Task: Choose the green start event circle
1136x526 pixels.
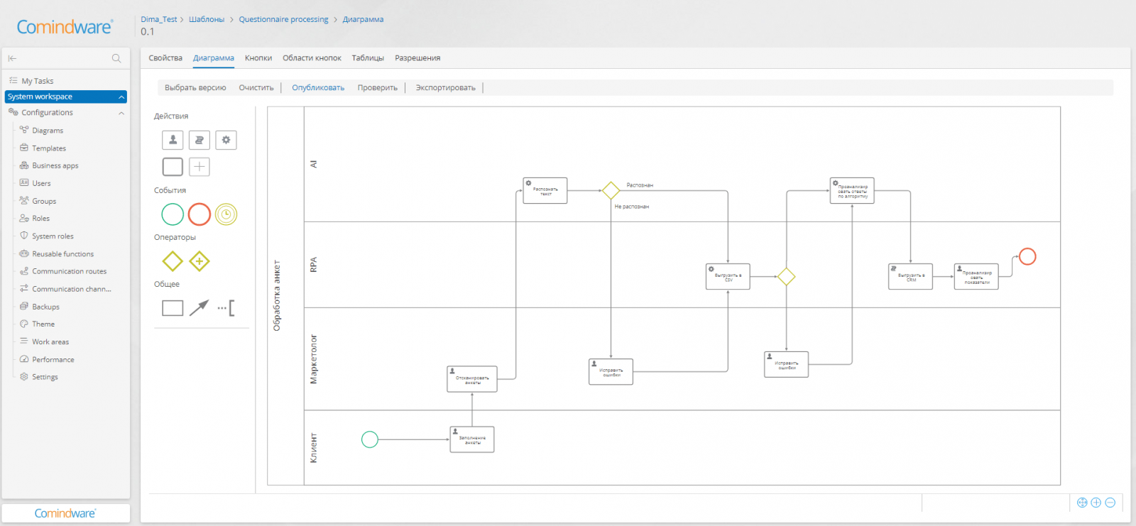Action: 173,214
